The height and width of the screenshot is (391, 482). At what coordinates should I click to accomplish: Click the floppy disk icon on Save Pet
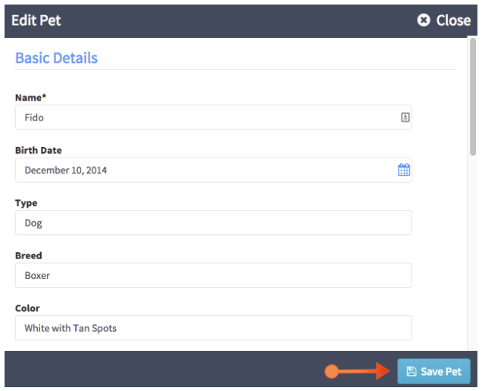[x=412, y=371]
